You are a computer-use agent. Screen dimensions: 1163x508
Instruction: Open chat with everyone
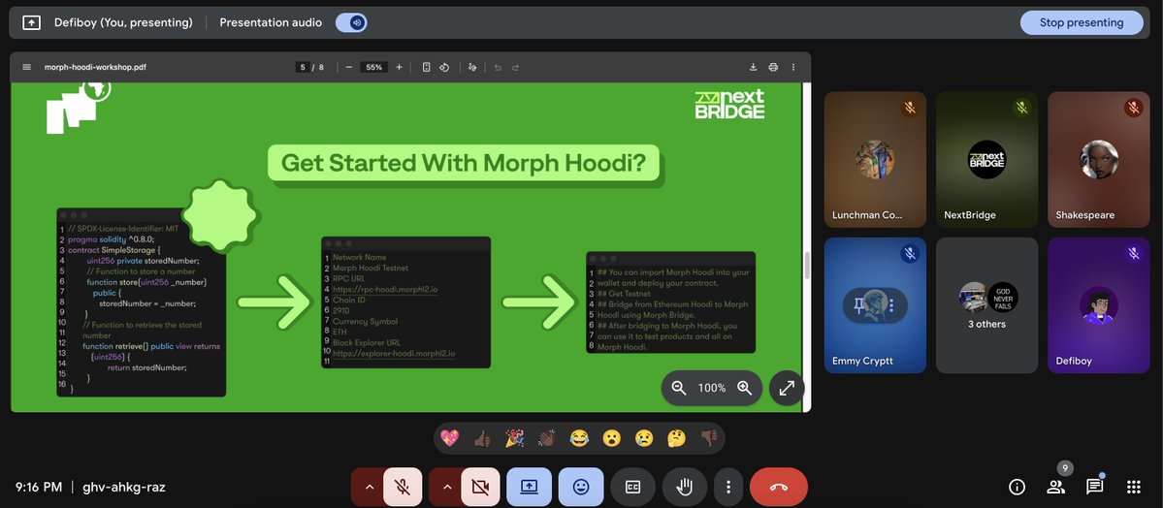pyautogui.click(x=1094, y=488)
